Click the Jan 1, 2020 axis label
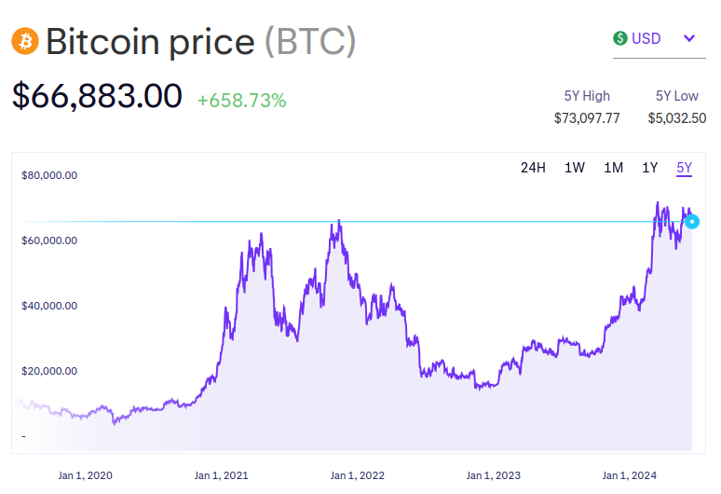Screen dimensions: 721x494 click(x=85, y=475)
